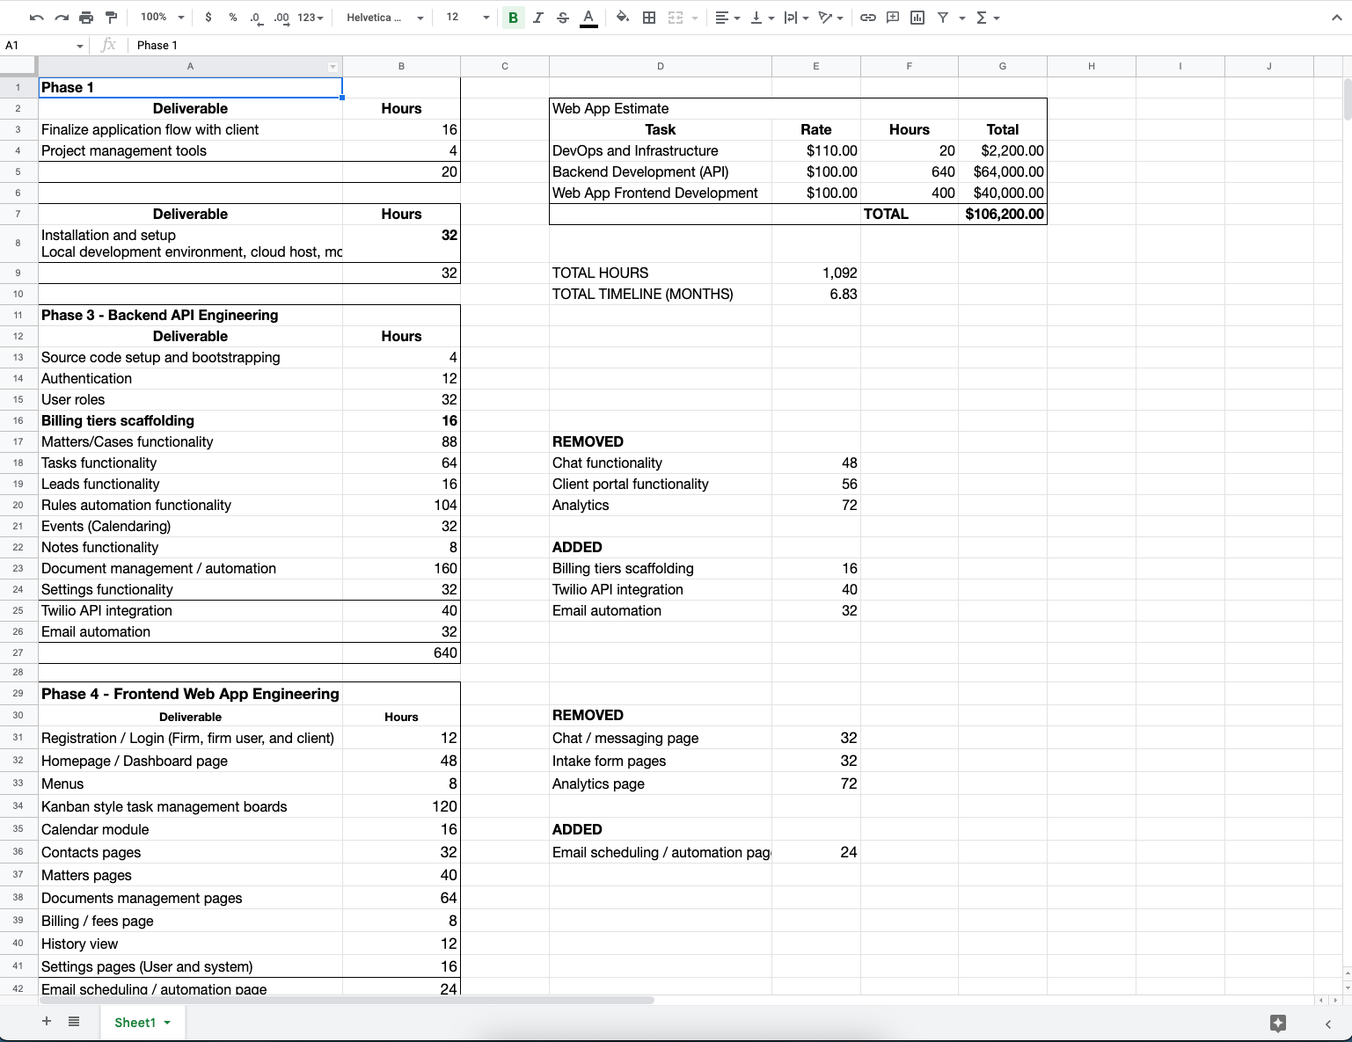Expand the merge cells dropdown arrow
The height and width of the screenshot is (1042, 1352).
(x=695, y=18)
